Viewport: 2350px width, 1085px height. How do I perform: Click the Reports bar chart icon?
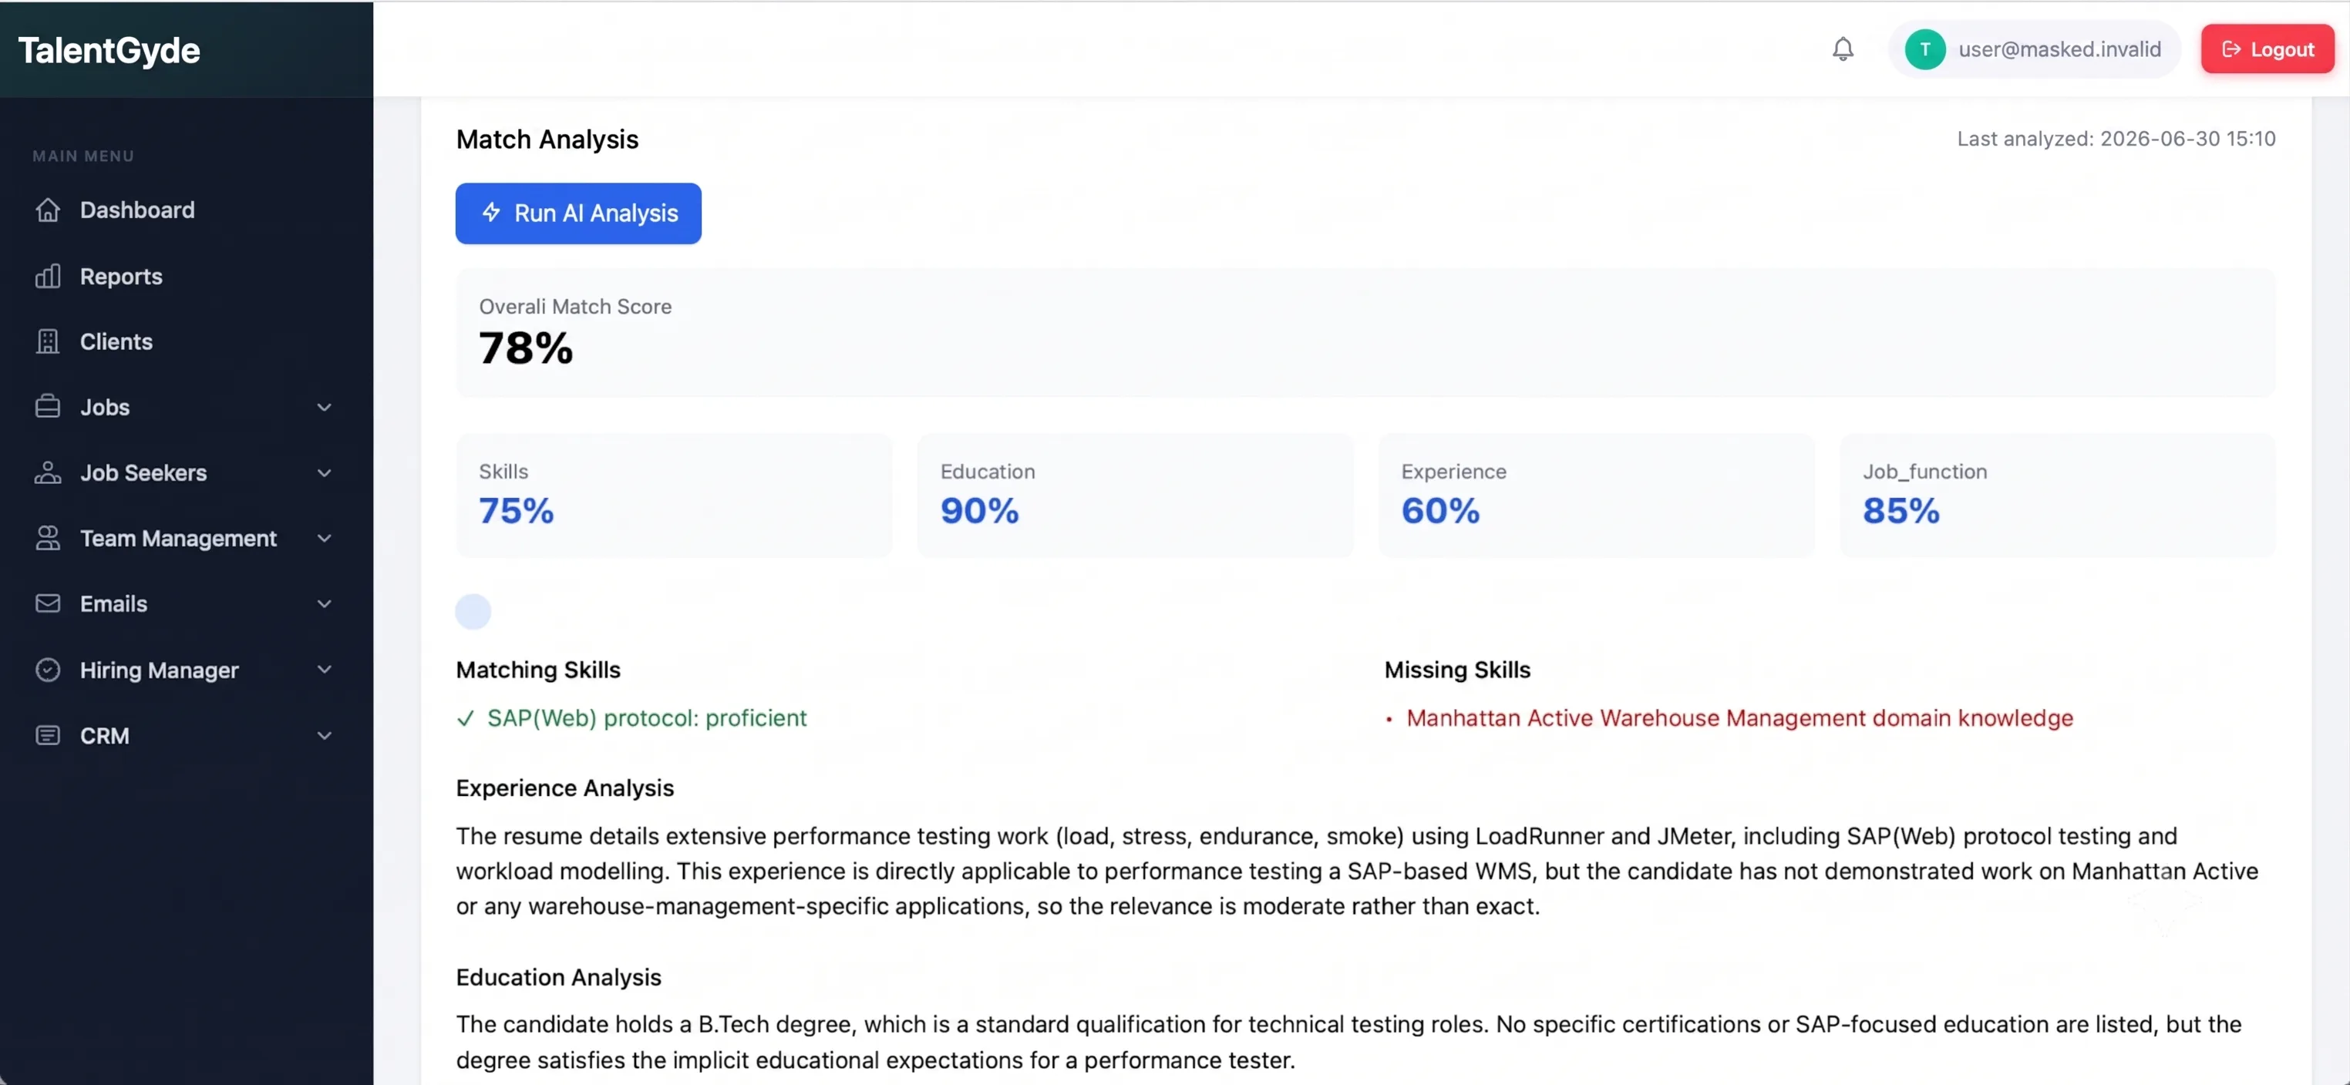click(x=48, y=275)
